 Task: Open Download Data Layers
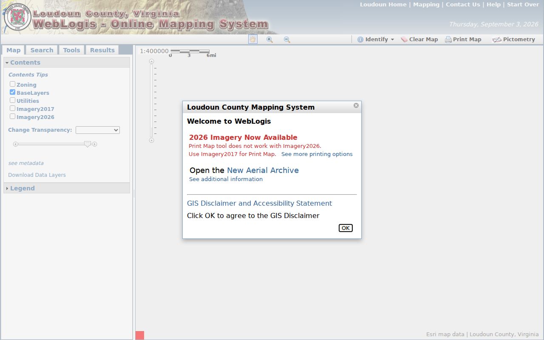(37, 175)
